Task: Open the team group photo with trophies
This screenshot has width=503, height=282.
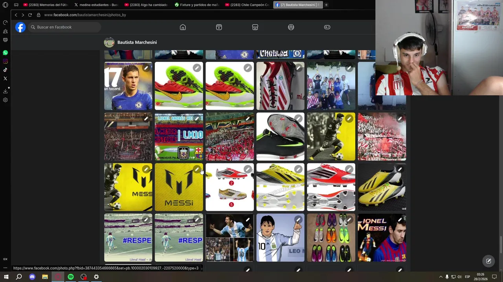Action: coord(331,86)
